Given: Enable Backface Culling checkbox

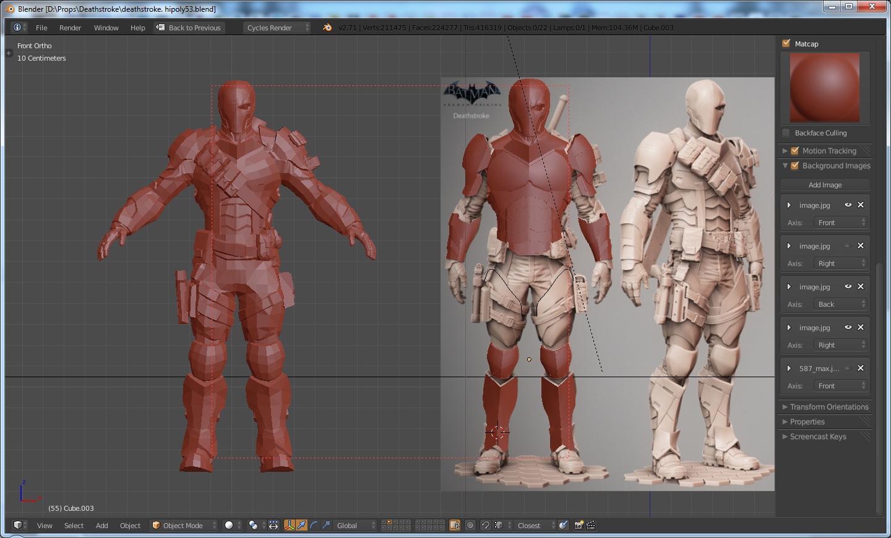Looking at the screenshot, I should (x=786, y=132).
